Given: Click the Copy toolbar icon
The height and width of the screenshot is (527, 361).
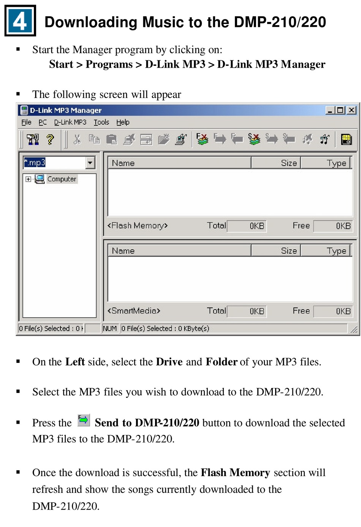Looking at the screenshot, I should 94,139.
